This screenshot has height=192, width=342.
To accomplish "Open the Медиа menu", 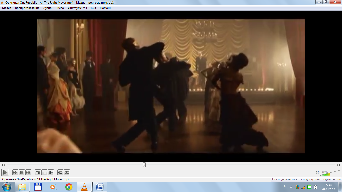I will [x=7, y=8].
